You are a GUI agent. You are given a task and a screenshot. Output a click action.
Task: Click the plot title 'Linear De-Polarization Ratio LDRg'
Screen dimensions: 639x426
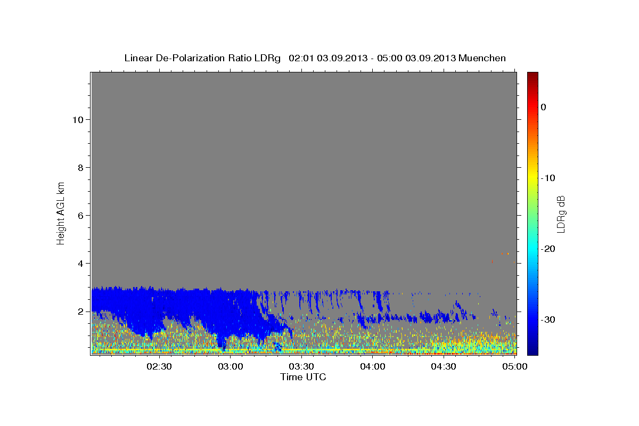tap(202, 58)
